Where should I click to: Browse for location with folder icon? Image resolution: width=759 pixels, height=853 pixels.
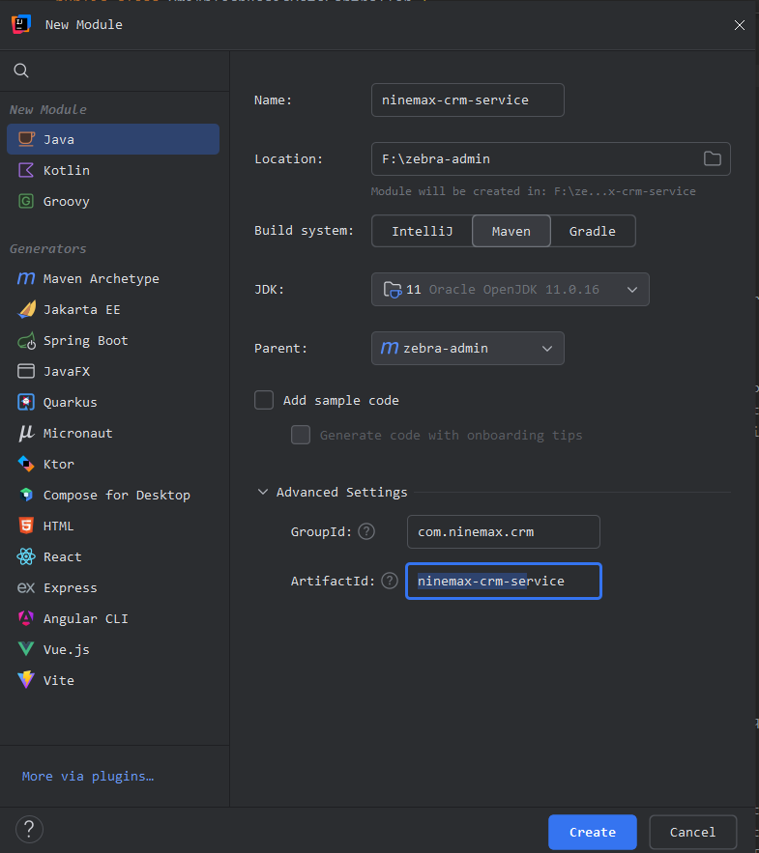coord(713,158)
